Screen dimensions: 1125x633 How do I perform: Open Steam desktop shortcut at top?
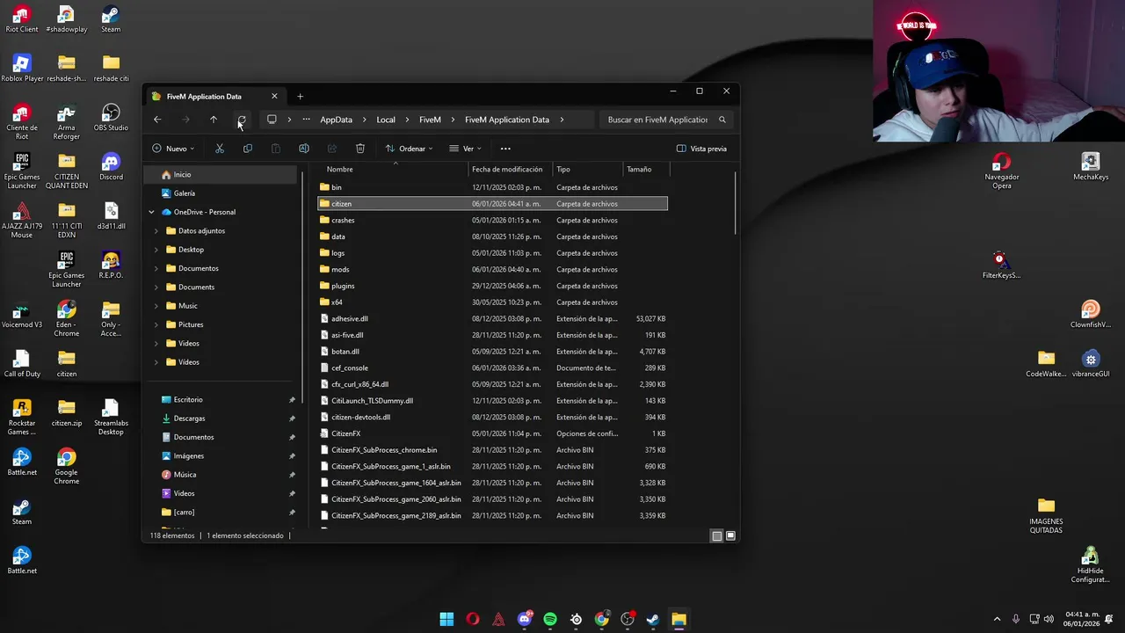tap(111, 19)
